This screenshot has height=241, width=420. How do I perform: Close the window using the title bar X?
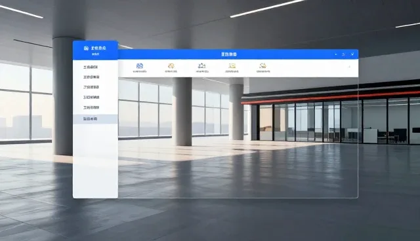[352, 54]
